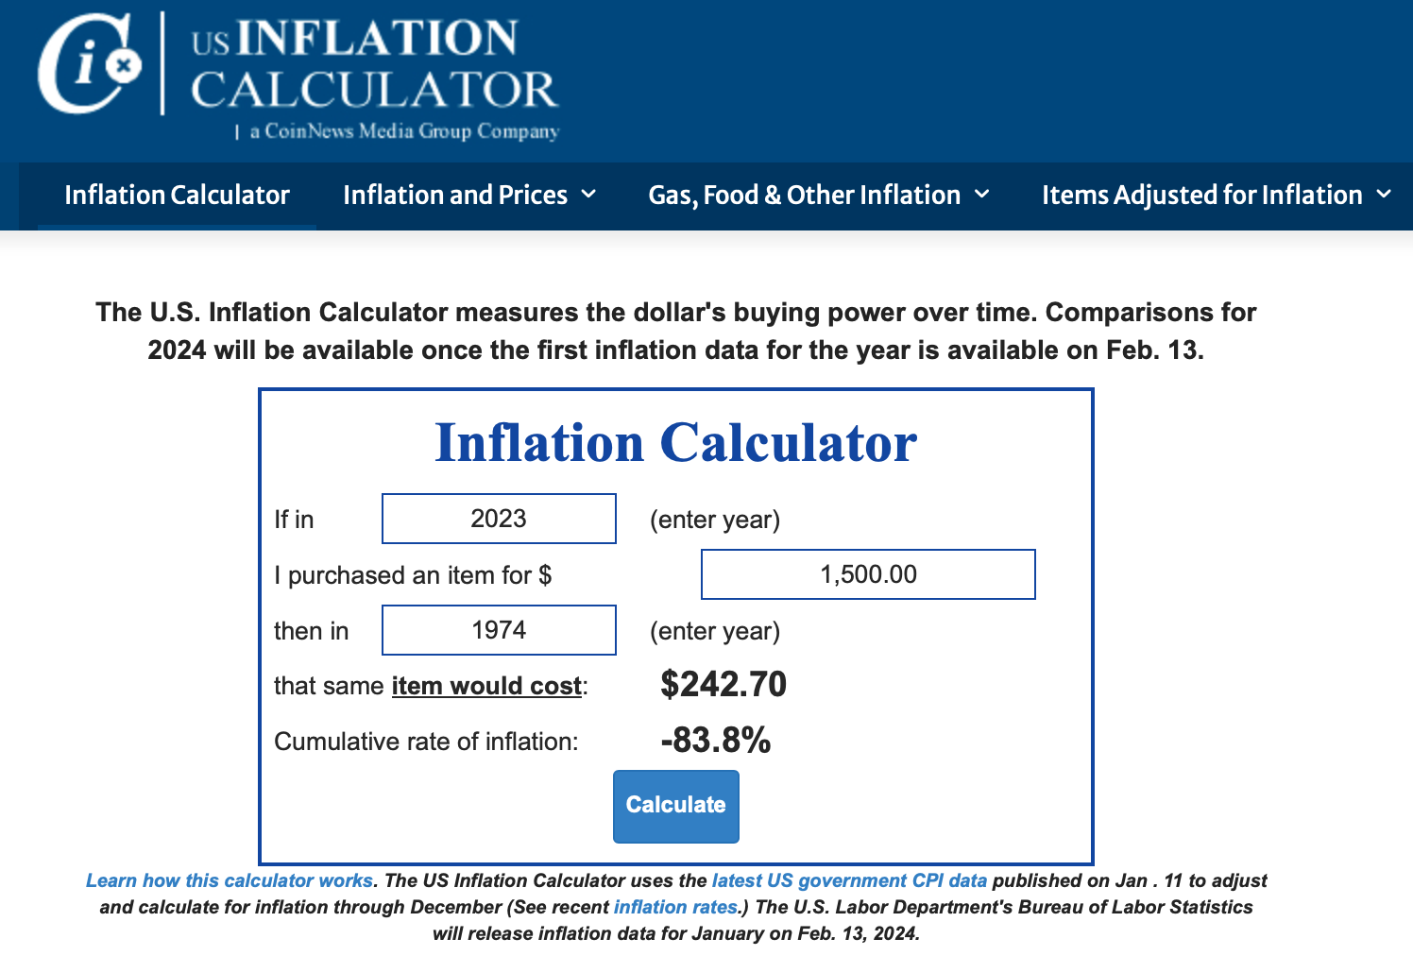Click the US Inflation Calculator logo text
The height and width of the screenshot is (973, 1413).
point(374,64)
